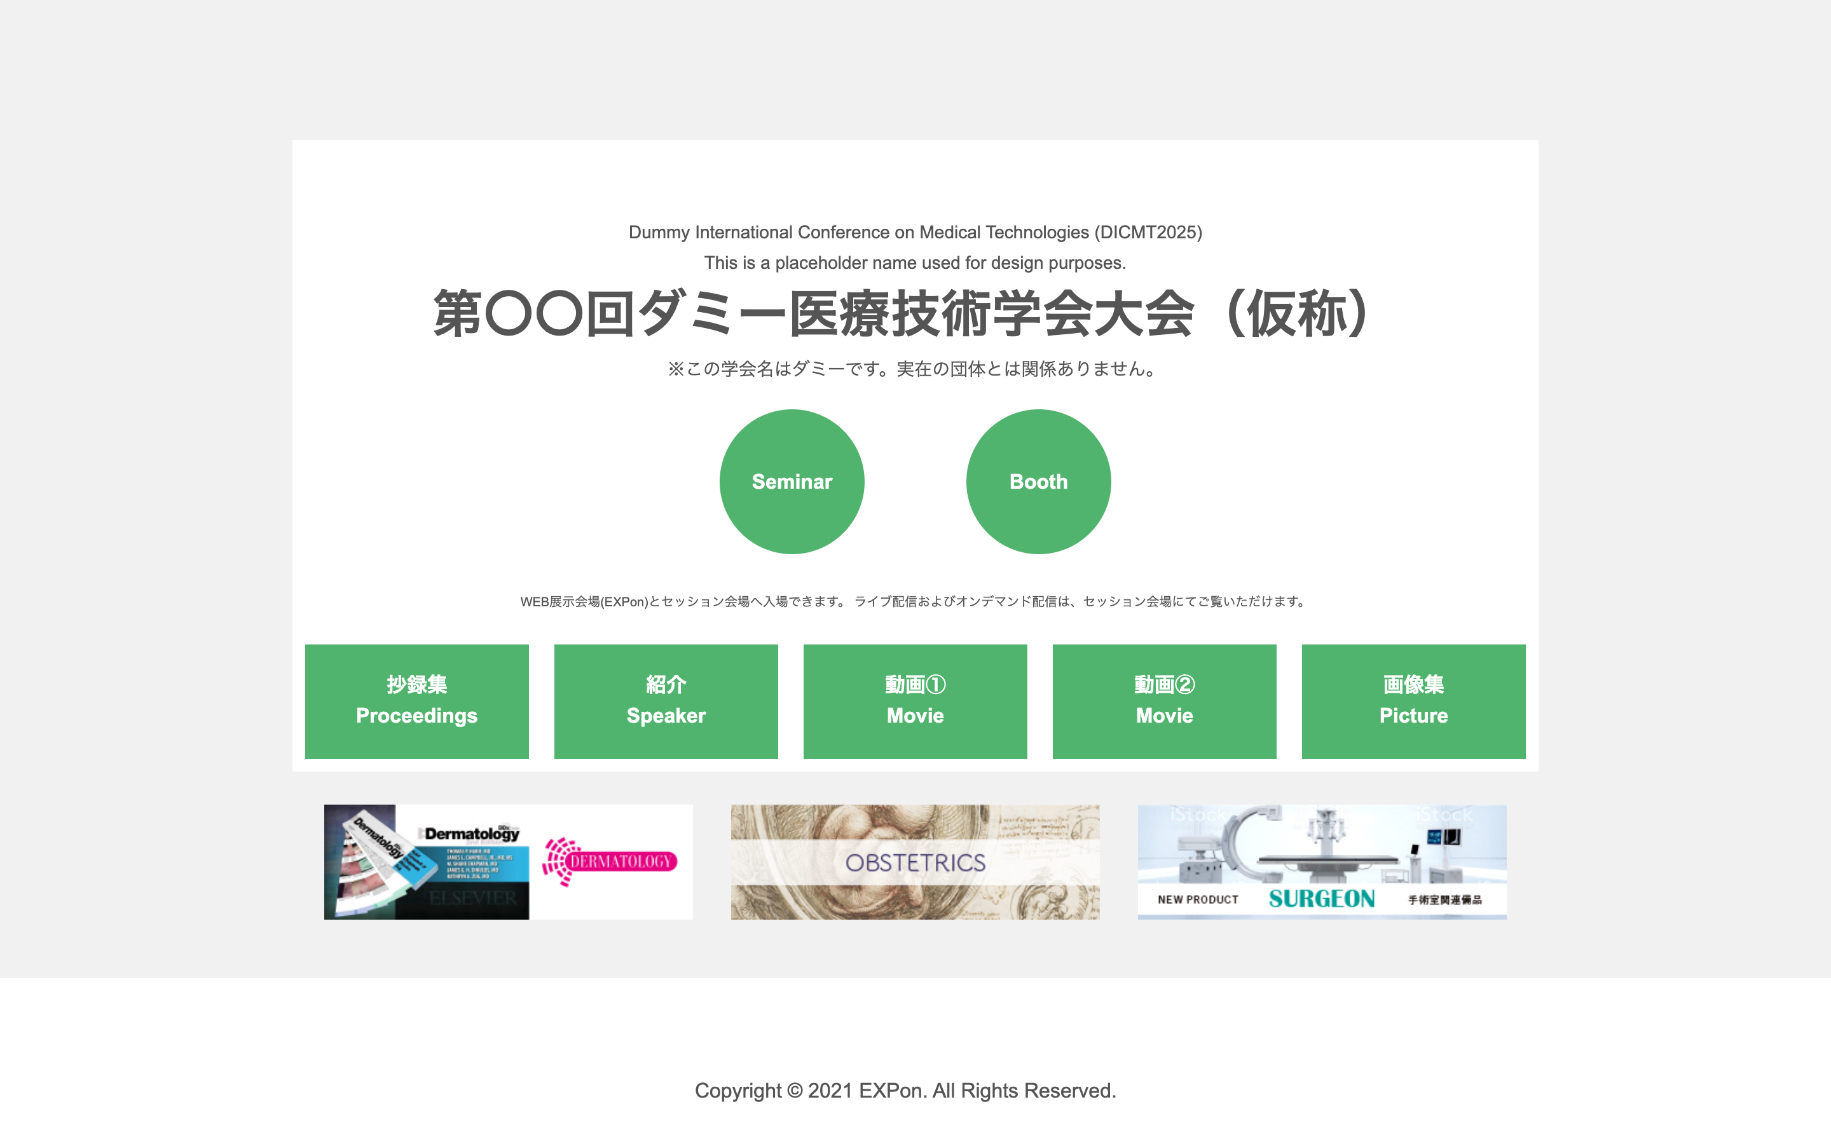This screenshot has width=1831, height=1144.
Task: Click the EXPon copyright notice
Action: [907, 1090]
